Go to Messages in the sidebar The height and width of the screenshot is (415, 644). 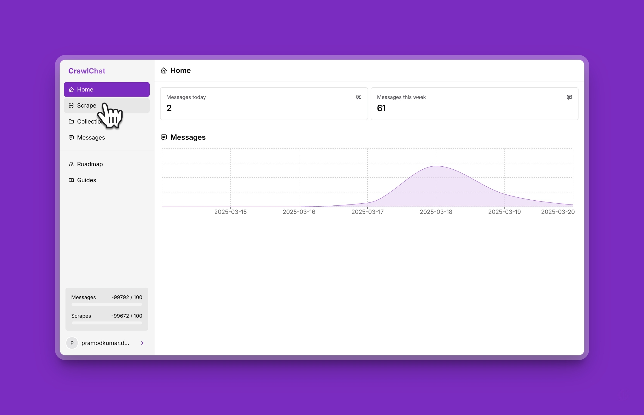[91, 138]
